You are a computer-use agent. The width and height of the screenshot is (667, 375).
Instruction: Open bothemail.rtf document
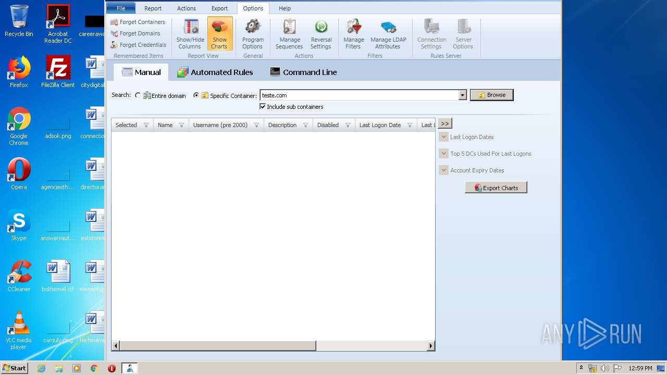coord(58,276)
